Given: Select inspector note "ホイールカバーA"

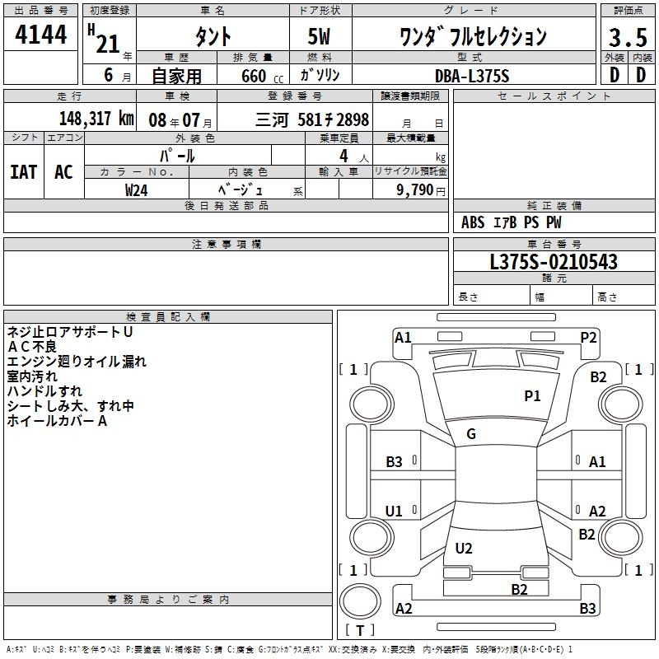Looking at the screenshot, I should pos(57,420).
